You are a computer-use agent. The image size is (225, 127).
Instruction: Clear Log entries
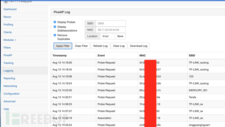point(119,46)
